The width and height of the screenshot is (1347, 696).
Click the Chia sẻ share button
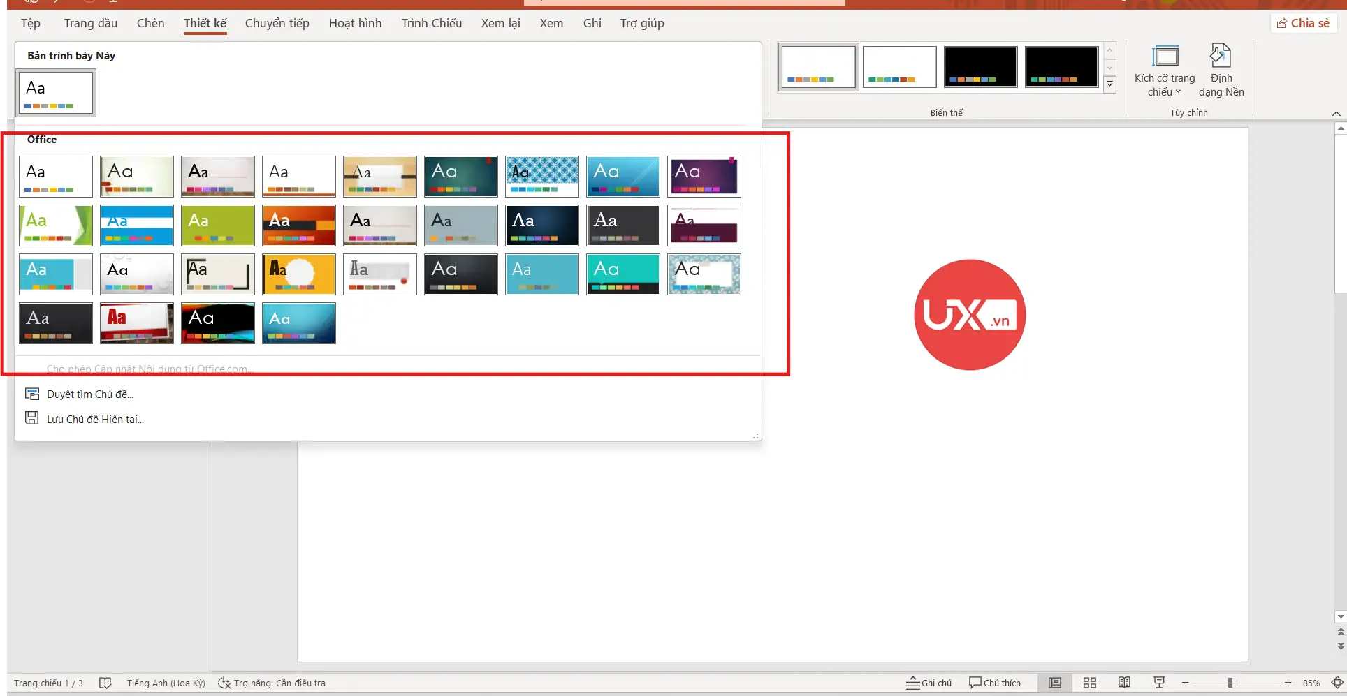(x=1303, y=23)
